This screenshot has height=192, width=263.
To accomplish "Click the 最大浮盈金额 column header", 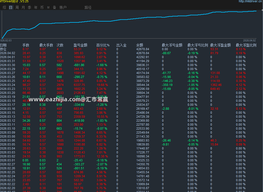I will 221,45.
